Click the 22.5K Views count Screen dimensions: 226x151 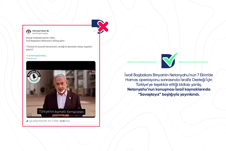65,121
